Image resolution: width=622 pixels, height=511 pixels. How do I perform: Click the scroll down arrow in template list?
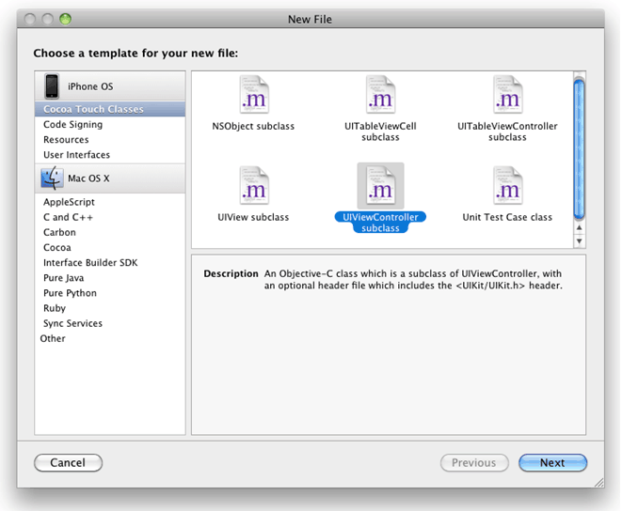point(579,240)
